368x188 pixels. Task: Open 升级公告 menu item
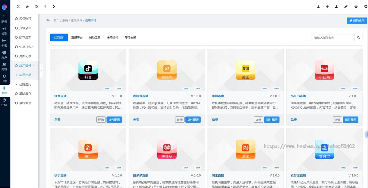coord(25,28)
